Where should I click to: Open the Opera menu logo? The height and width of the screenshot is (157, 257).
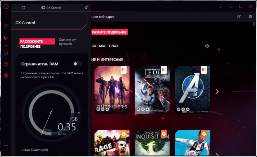point(6,7)
